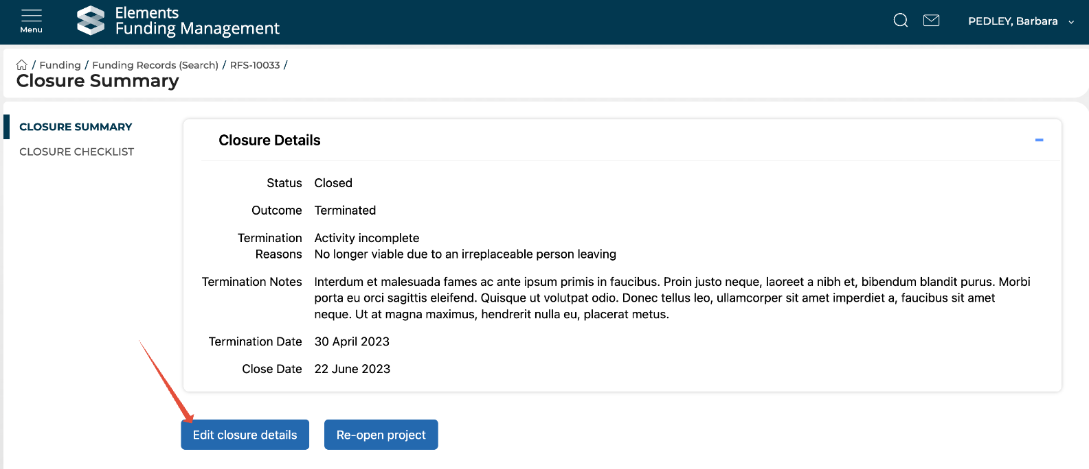The width and height of the screenshot is (1089, 469).
Task: Click the Elements logo icon
Action: pos(91,21)
